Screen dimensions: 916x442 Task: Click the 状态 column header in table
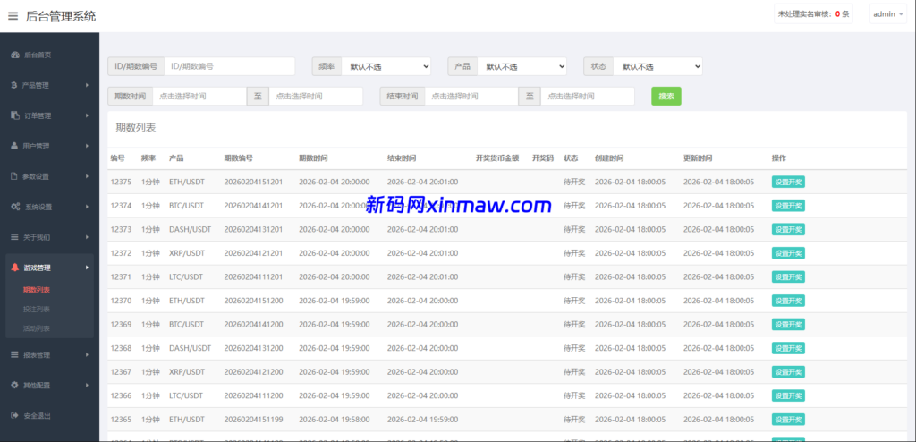click(x=571, y=158)
